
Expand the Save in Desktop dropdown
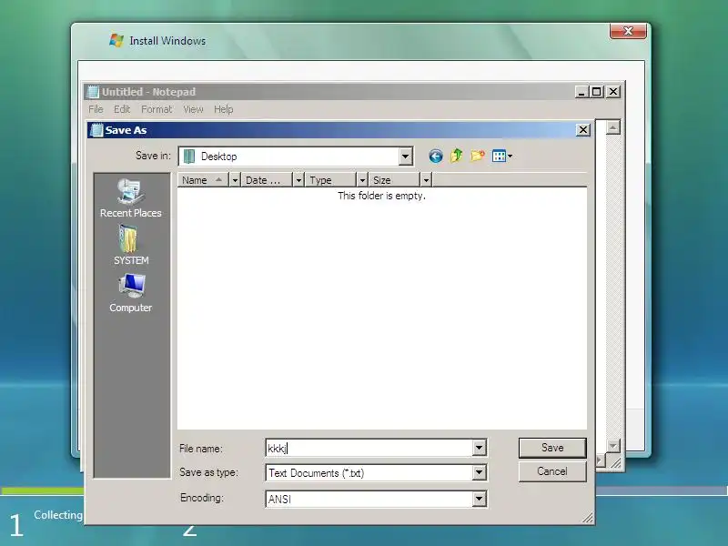[405, 157]
